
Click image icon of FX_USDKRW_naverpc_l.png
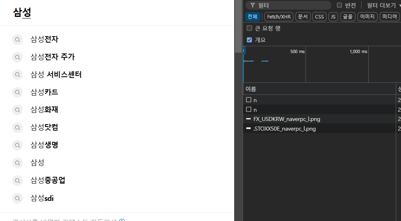tap(248, 119)
